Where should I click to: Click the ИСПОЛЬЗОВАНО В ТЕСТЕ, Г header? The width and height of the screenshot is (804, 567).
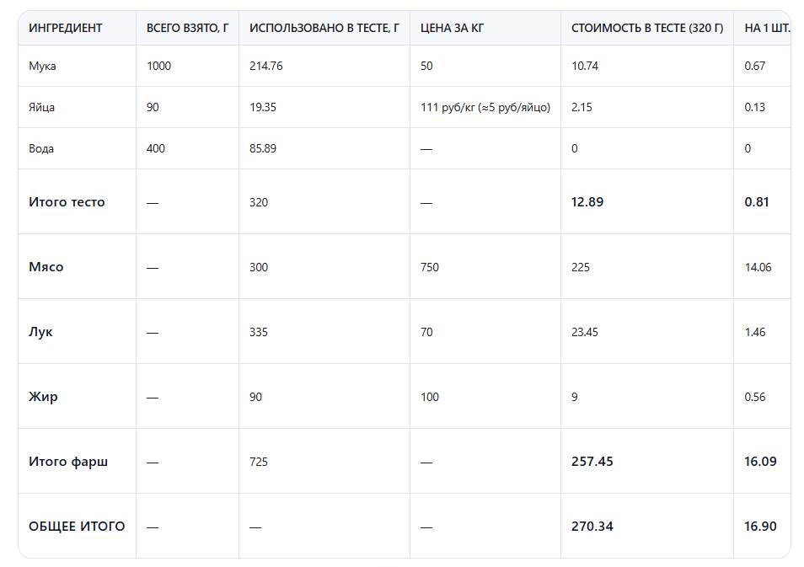324,28
